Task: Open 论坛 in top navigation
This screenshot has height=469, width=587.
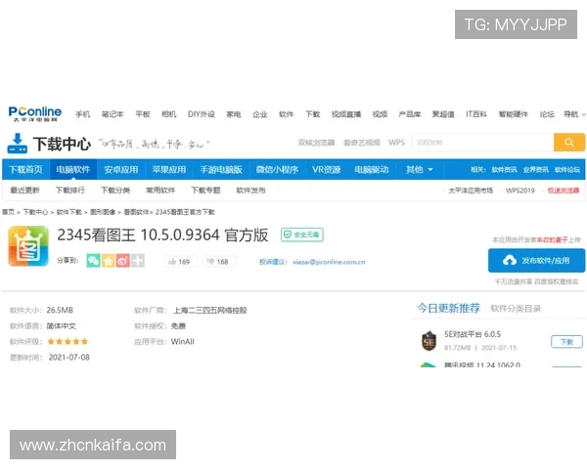Action: (547, 114)
